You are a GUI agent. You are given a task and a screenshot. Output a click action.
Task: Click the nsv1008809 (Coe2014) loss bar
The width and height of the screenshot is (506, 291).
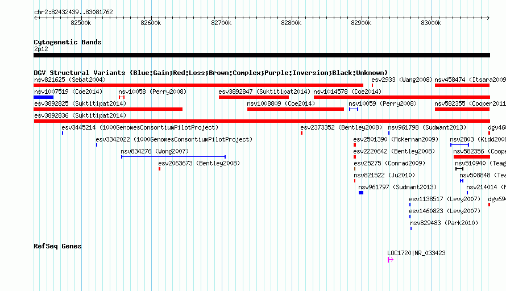tap(296, 109)
